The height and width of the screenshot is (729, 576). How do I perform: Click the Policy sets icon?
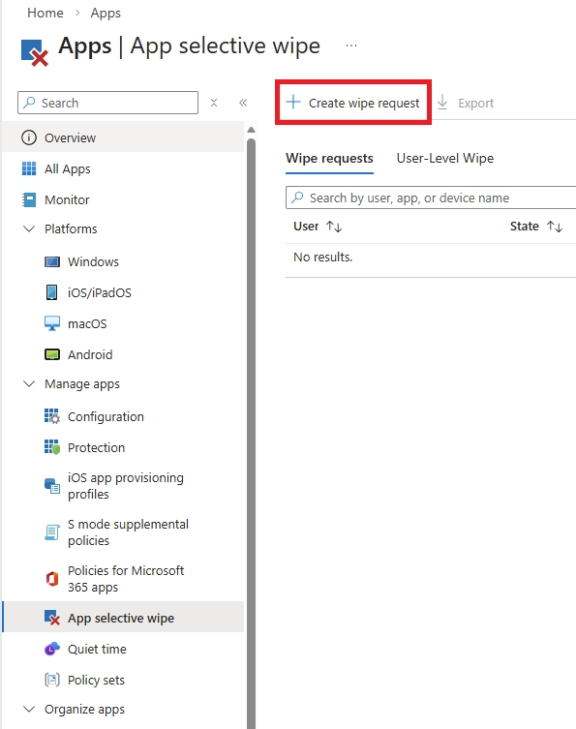click(x=52, y=680)
